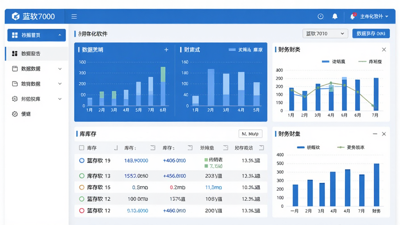The width and height of the screenshot is (400, 225).
Task: Select the blue radio circle for 蓝存软 19
Action: (x=82, y=161)
